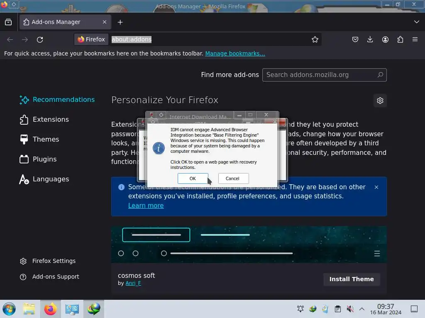Open the Windows Start menu
Screen dimensions: 425x318
[9, 309]
